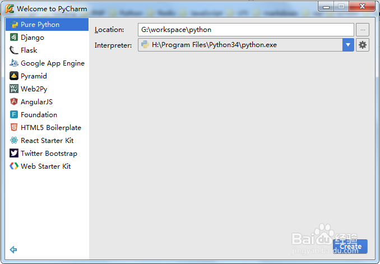The height and width of the screenshot is (264, 380).
Task: Click the React Starter Kit atom icon
Action: [14, 140]
